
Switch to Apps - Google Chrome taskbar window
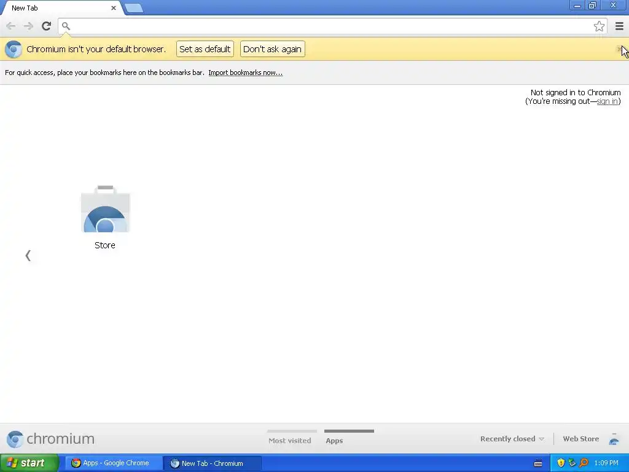(114, 463)
